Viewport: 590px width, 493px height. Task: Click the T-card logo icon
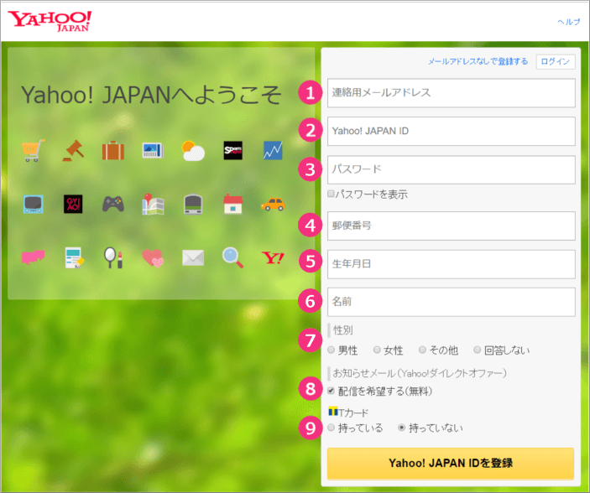(333, 412)
